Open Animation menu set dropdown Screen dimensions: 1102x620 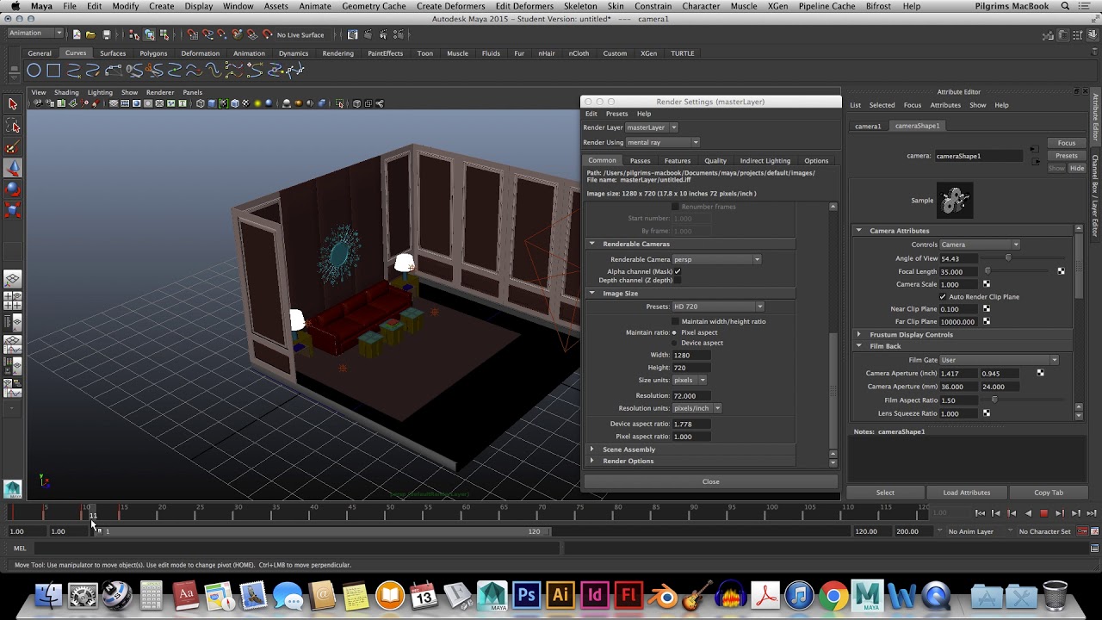point(34,34)
